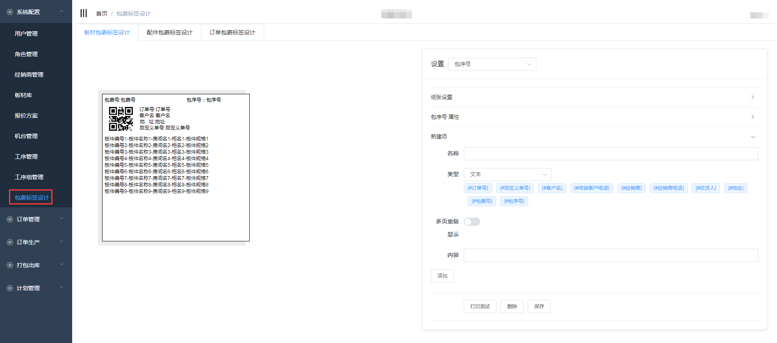
Task: Open the 类型 文本 dropdown
Action: pyautogui.click(x=508, y=175)
